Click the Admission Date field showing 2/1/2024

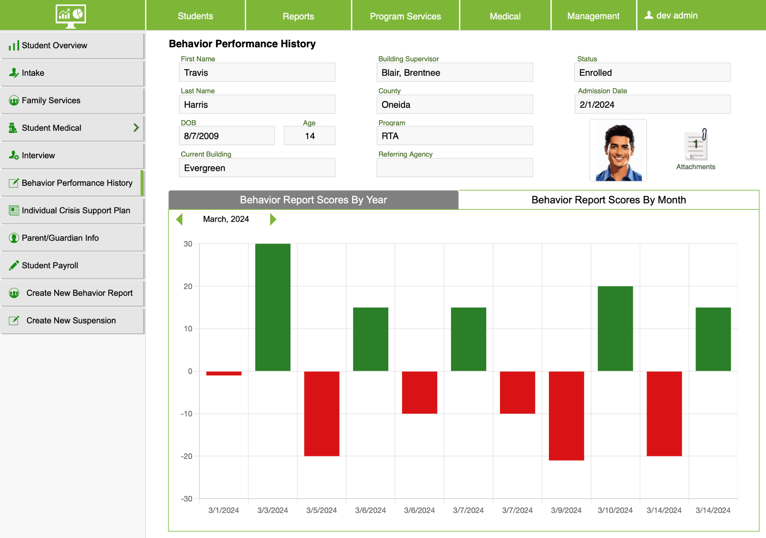click(653, 104)
